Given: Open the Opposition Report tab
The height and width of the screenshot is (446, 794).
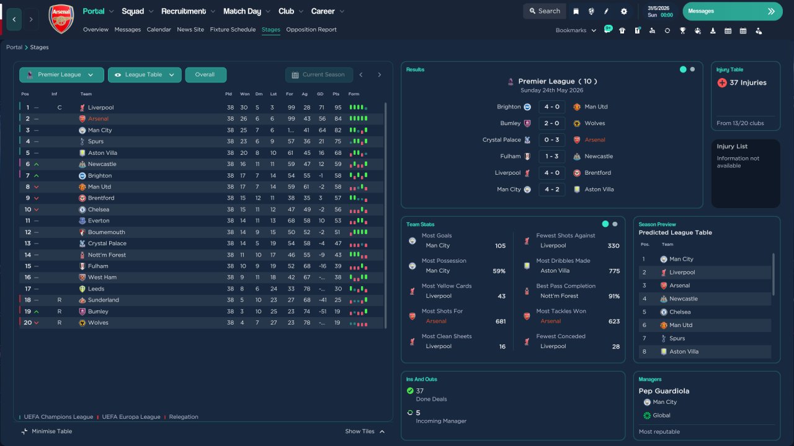Looking at the screenshot, I should (311, 30).
